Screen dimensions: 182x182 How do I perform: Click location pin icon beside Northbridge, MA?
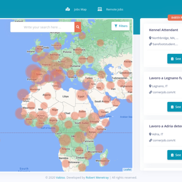coord(150,38)
